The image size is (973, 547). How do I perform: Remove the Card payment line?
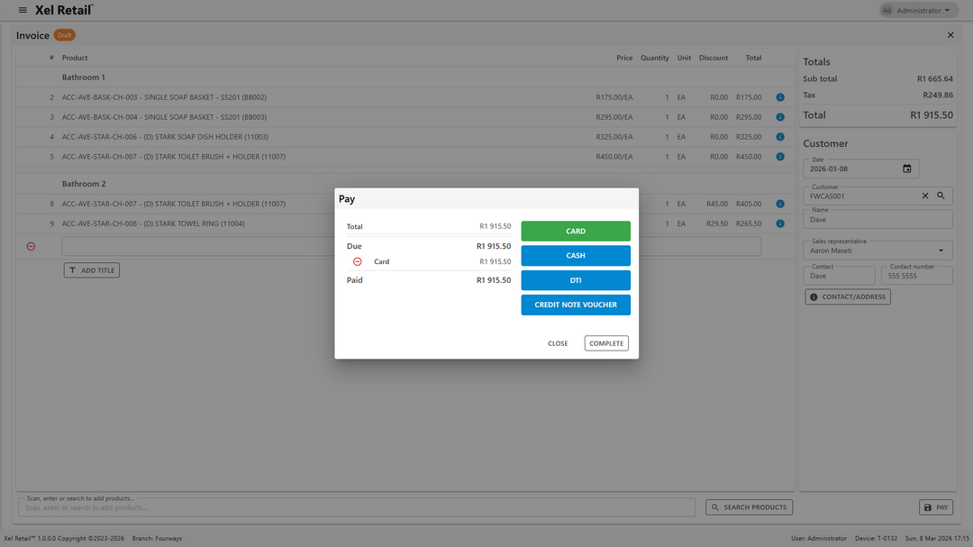(358, 261)
